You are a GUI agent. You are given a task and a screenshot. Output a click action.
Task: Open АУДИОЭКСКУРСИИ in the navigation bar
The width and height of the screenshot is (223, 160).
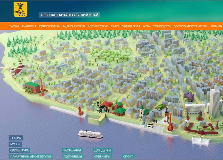click(x=50, y=26)
